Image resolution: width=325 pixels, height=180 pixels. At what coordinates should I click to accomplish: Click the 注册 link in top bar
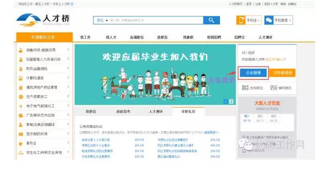click(x=258, y=4)
